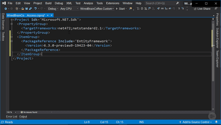Click Add to Source Control
The height and width of the screenshot is (125, 221).
point(196,122)
